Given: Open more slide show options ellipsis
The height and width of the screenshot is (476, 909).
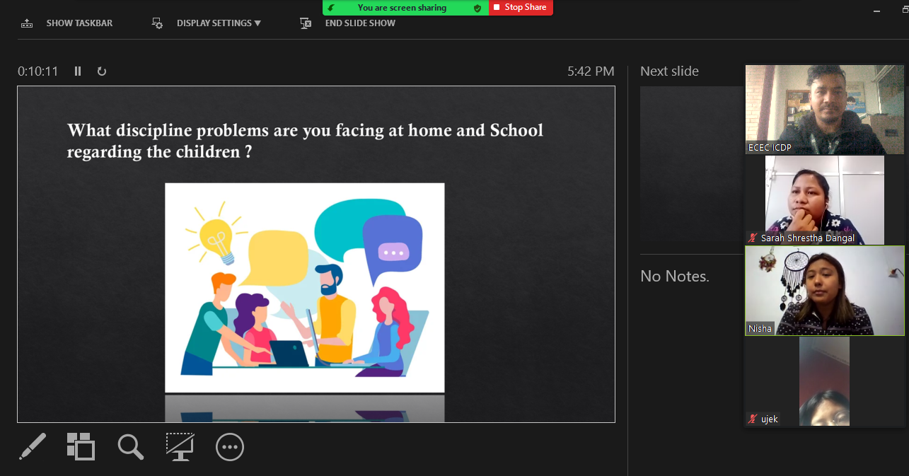Looking at the screenshot, I should pyautogui.click(x=230, y=447).
